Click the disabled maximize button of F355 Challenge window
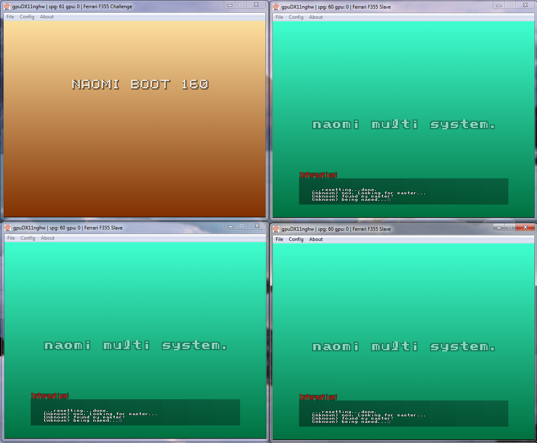The width and height of the screenshot is (537, 443). [x=241, y=5]
